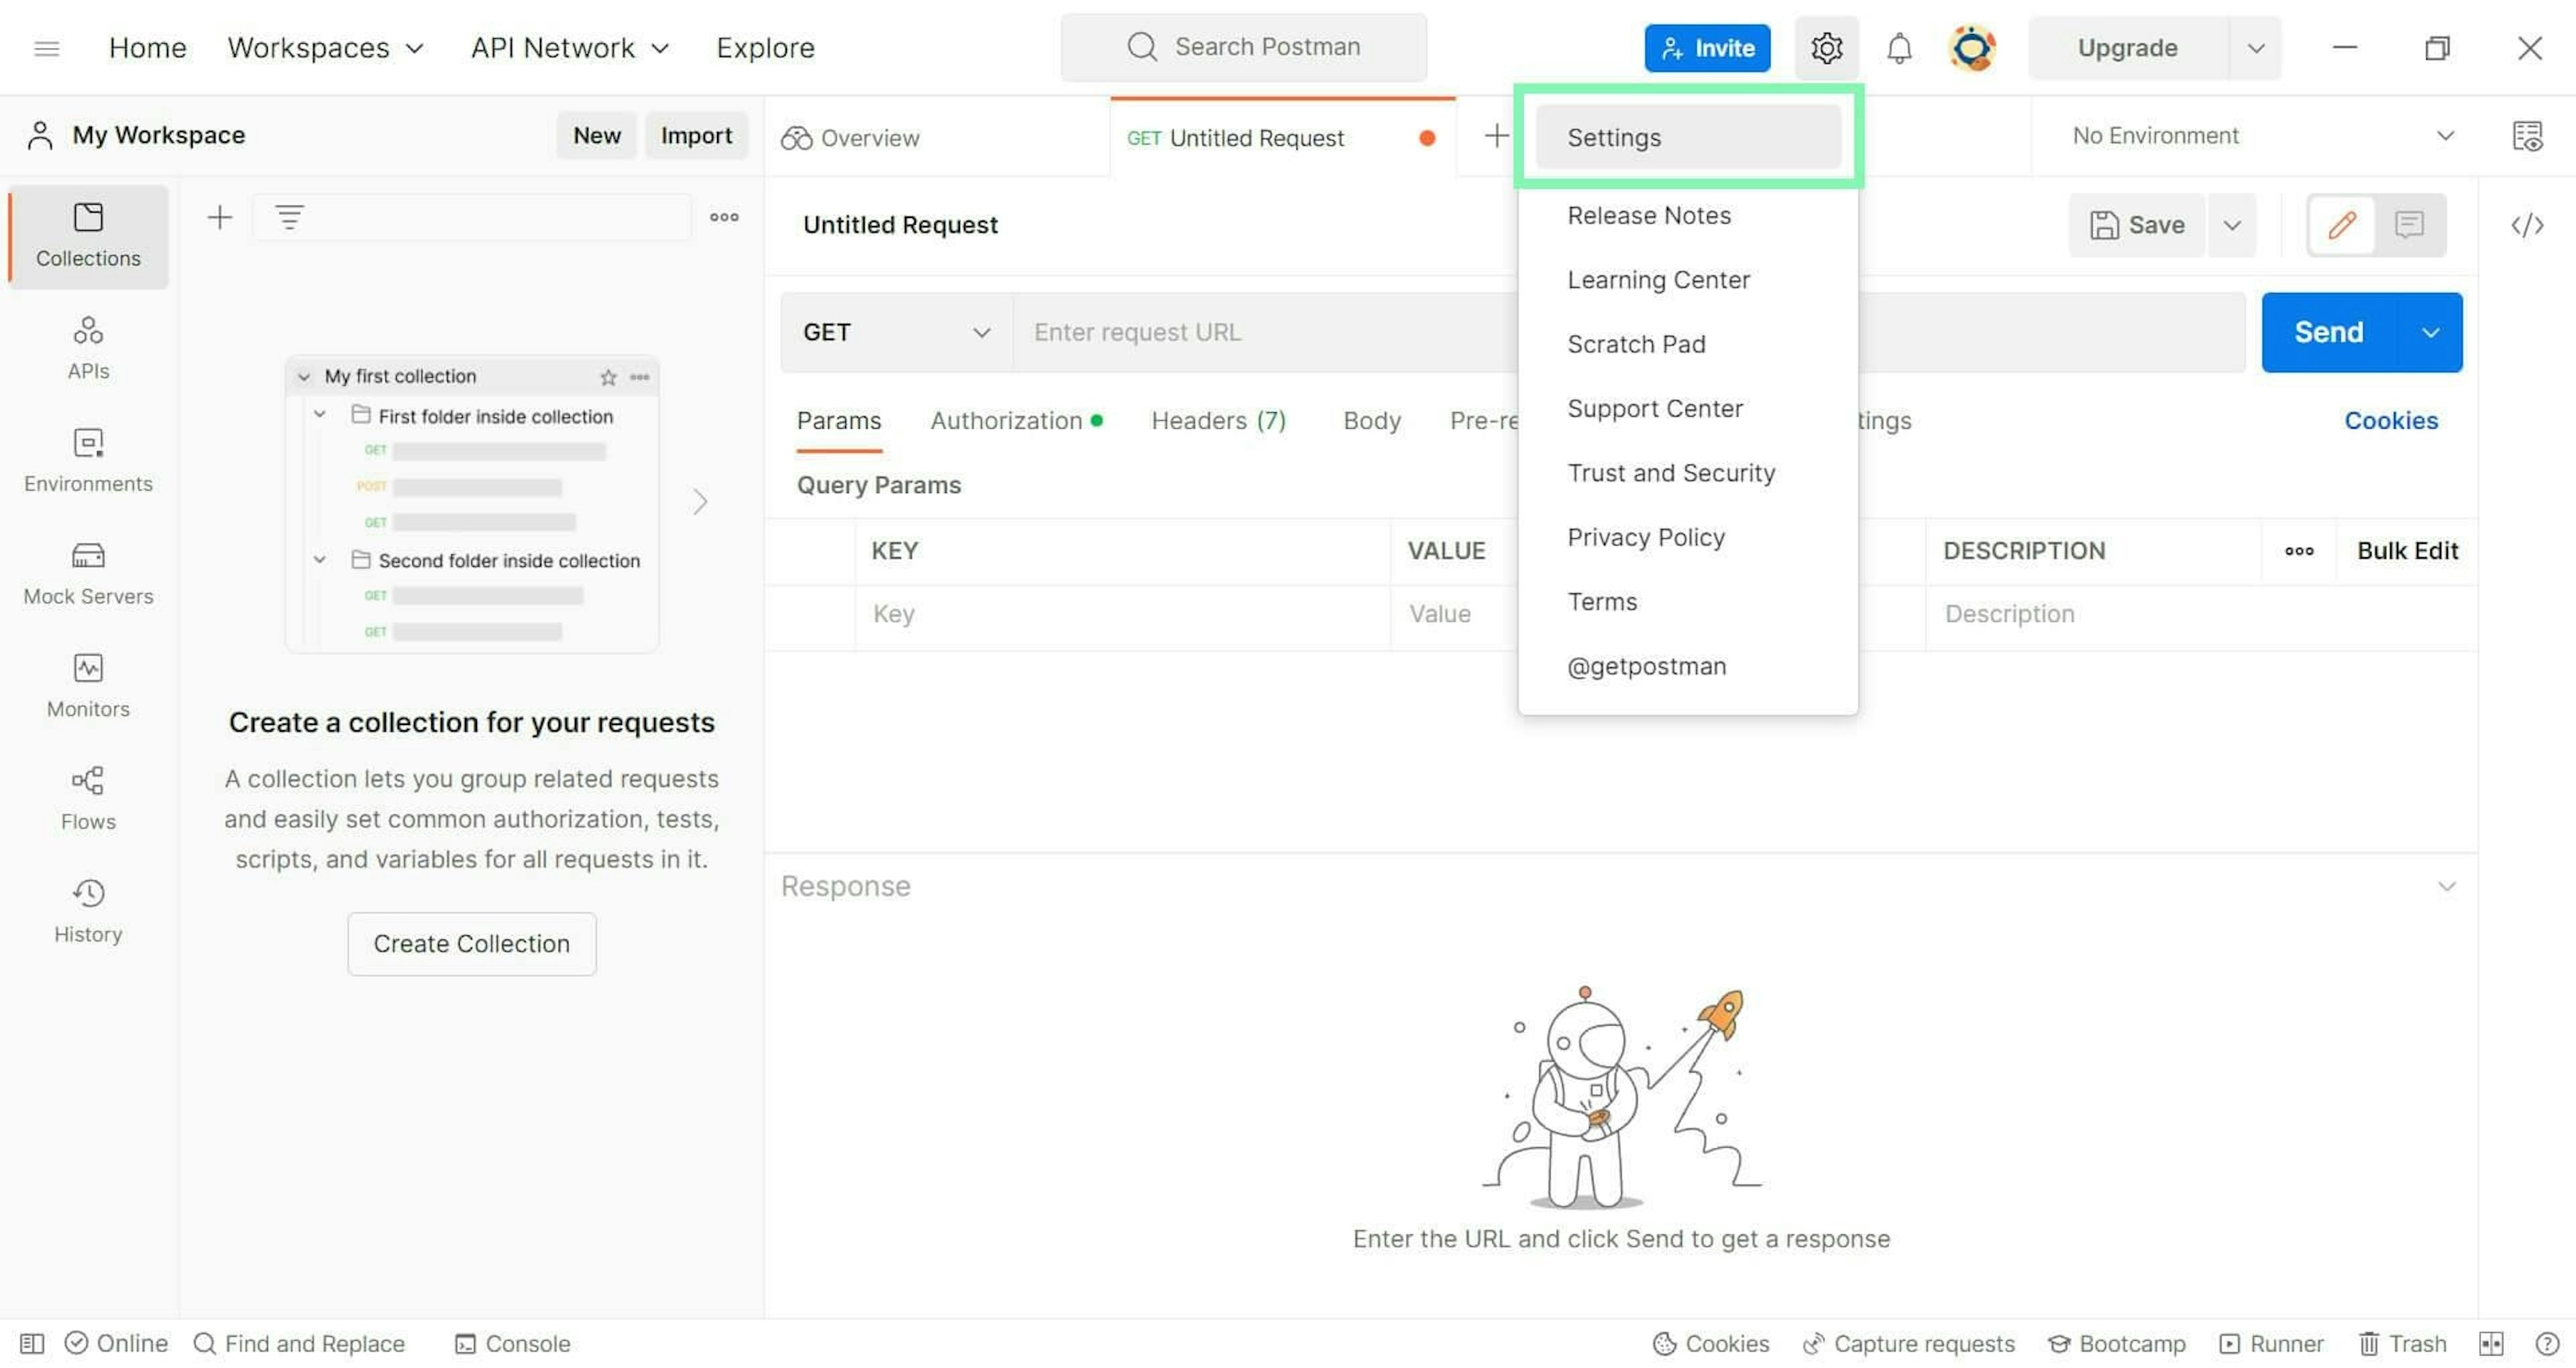Screen dimensions: 2576x1368
Task: Open the No Environment selector
Action: coord(2265,136)
